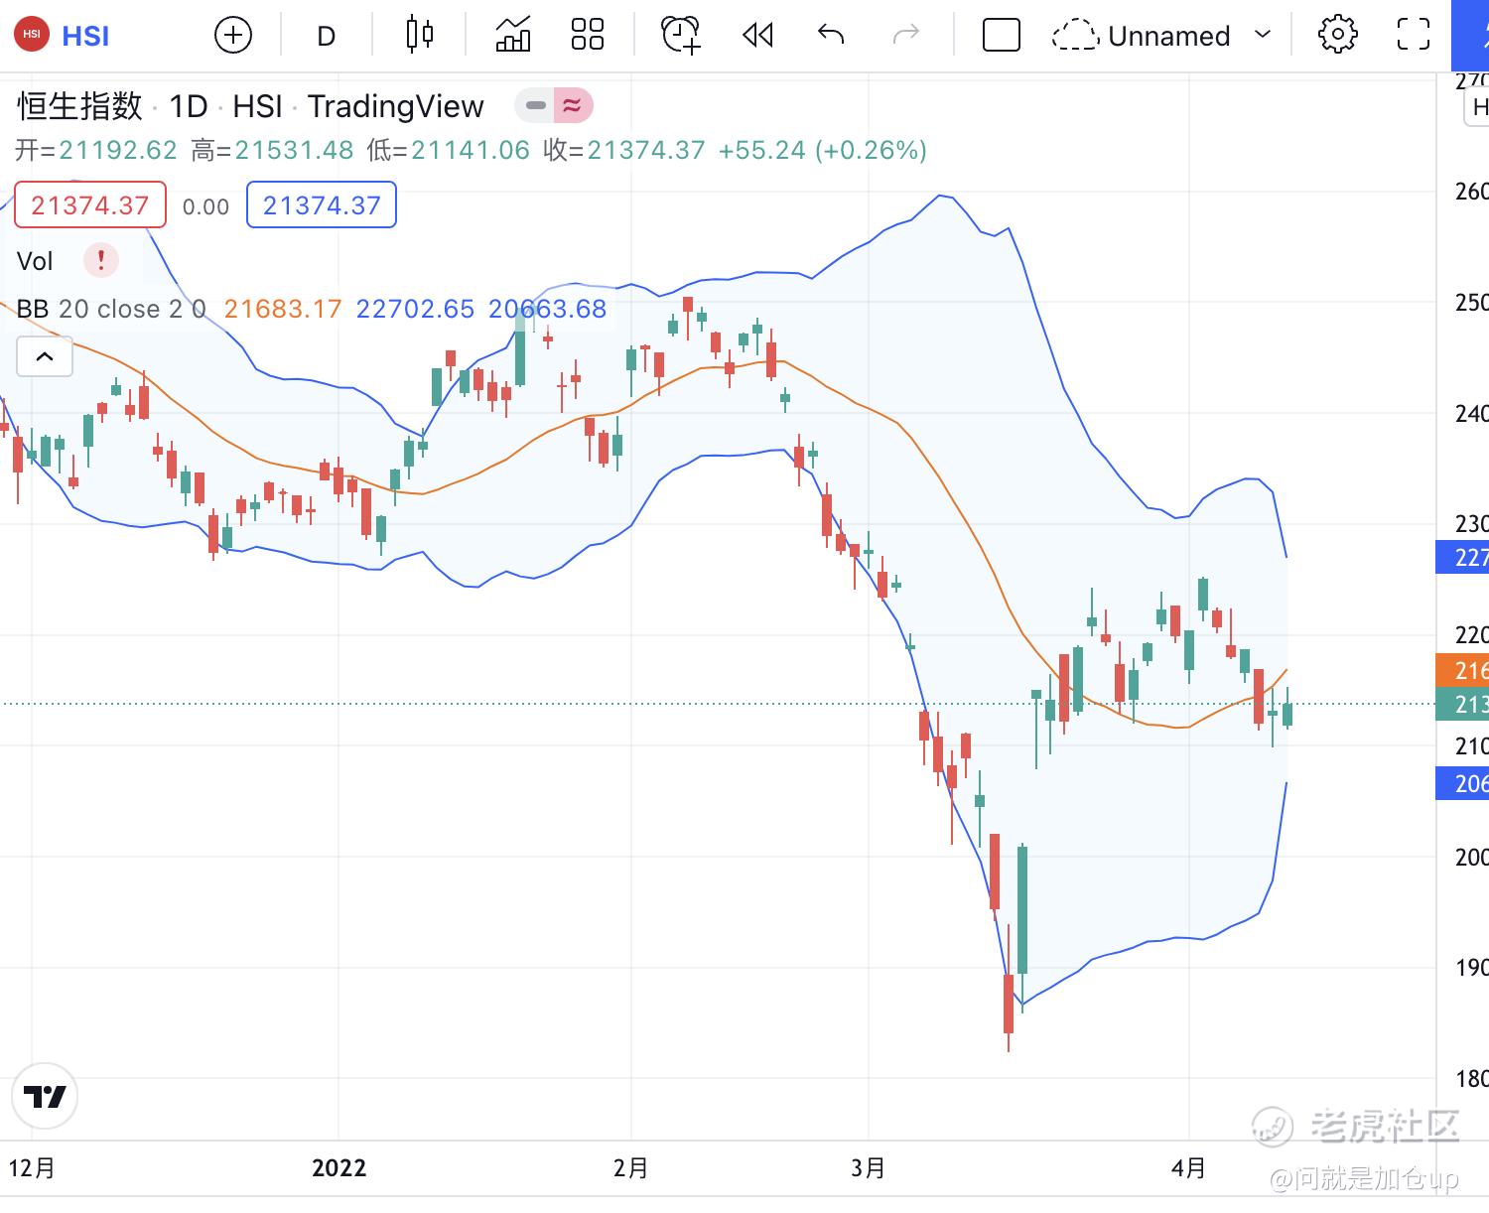Select the layout rectangle toolbar item
Image resolution: width=1489 pixels, height=1213 pixels.
pos(1001,36)
